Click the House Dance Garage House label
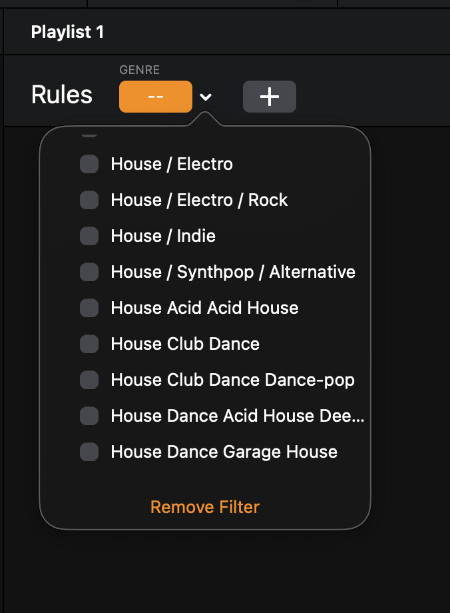Screen dimensions: 450x613 pos(224,452)
